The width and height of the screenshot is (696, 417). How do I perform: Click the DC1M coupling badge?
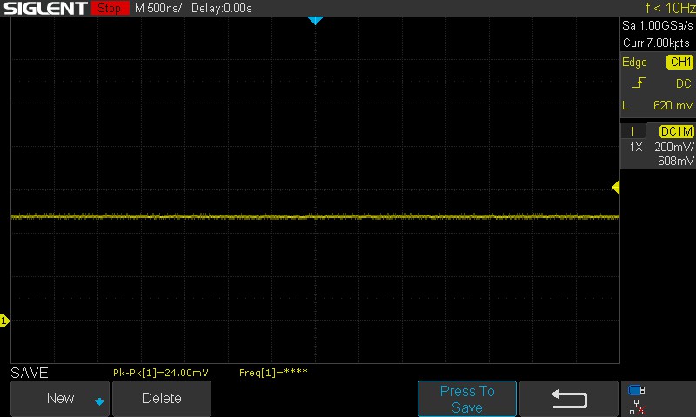[677, 131]
